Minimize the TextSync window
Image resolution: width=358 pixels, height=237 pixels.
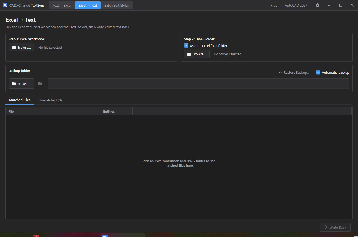(329, 5)
